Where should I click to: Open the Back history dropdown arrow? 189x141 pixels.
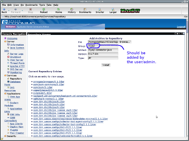pyautogui.click(x=9, y=10)
